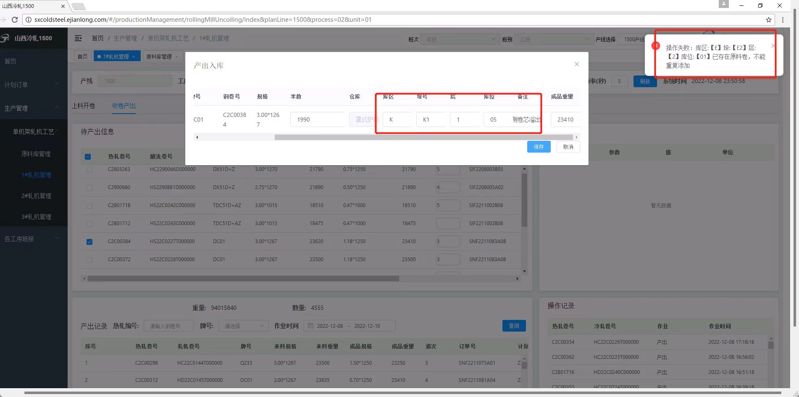799x397 pixels.
Task: Toggle select-all checkbox in 待产出信息 header
Action: (88, 157)
